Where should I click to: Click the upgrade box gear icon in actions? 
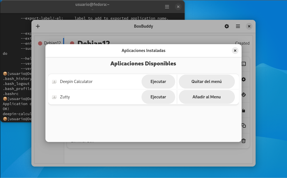[244, 79]
